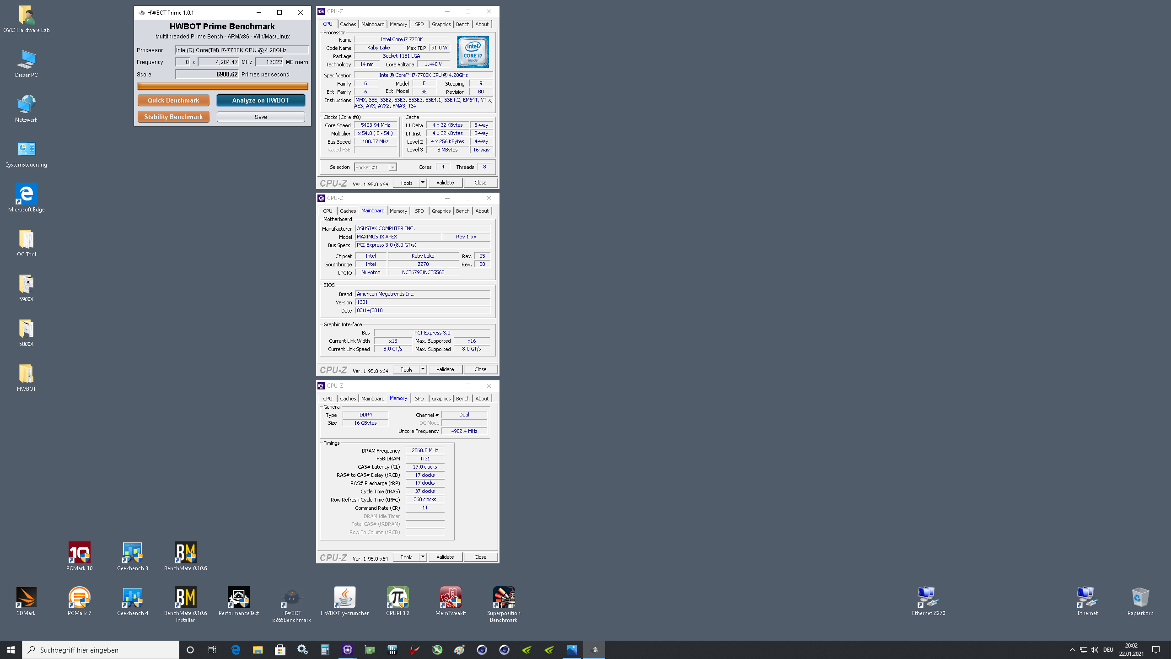Launch PCMark 10 shortcut
The image size is (1171, 659).
point(79,557)
